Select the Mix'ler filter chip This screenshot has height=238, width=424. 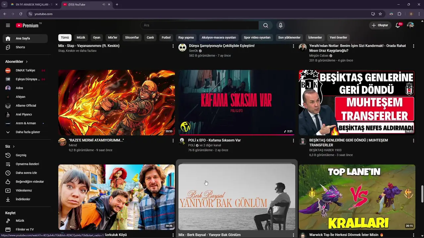click(x=113, y=37)
